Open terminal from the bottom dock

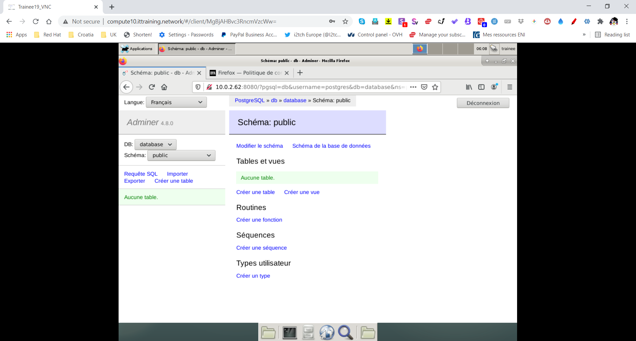(289, 333)
